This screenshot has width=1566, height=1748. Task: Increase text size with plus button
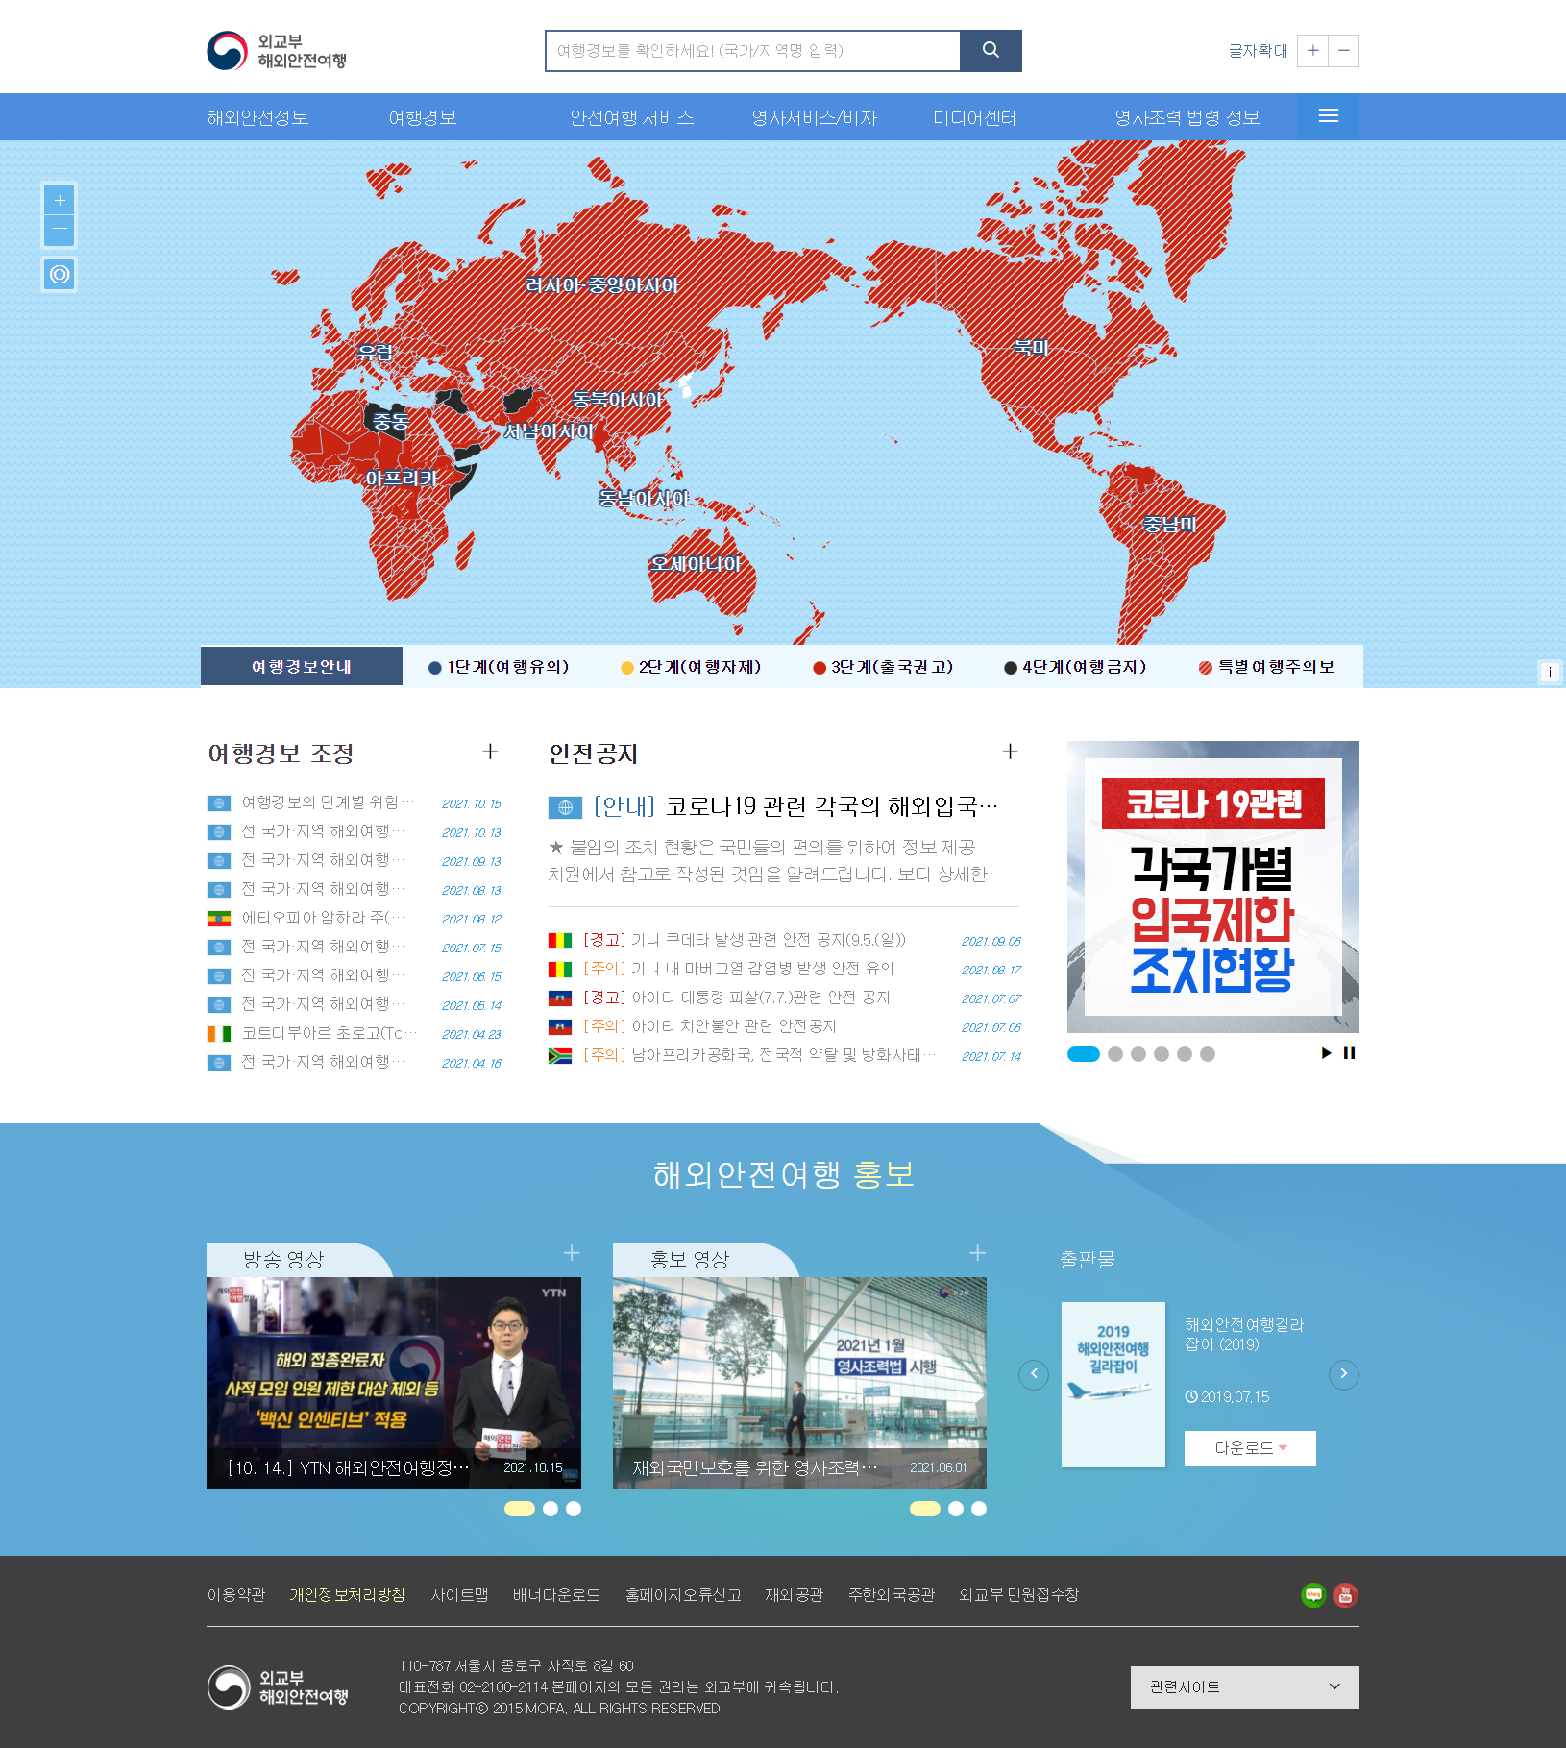point(1312,51)
